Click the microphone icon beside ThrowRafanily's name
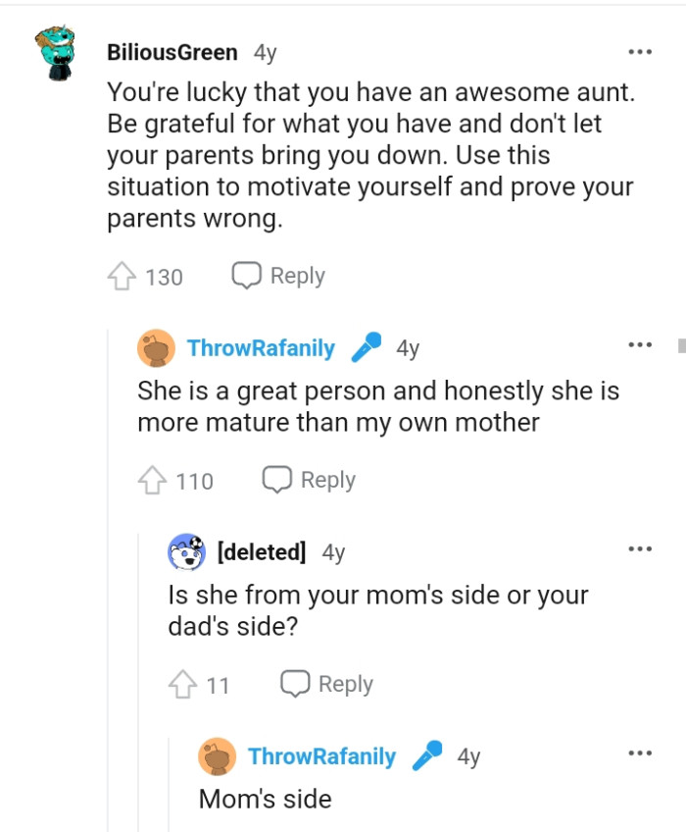 click(x=365, y=344)
